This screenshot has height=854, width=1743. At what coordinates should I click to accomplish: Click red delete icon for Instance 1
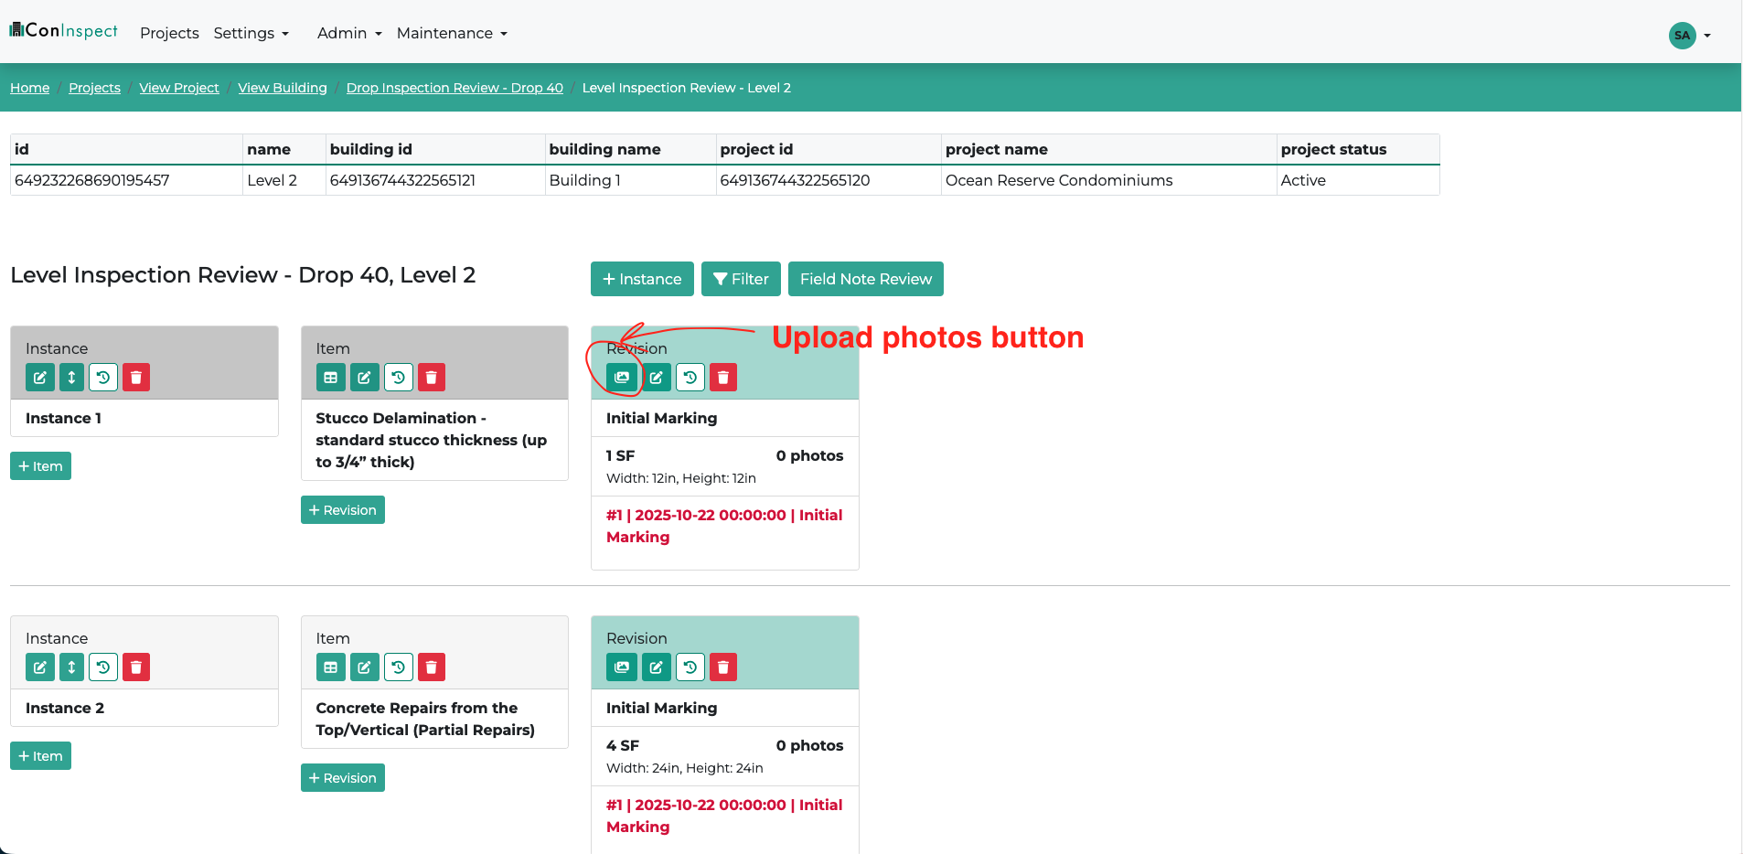[135, 378]
